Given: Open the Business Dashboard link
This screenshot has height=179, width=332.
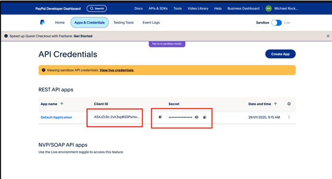Looking at the screenshot, I should [243, 9].
